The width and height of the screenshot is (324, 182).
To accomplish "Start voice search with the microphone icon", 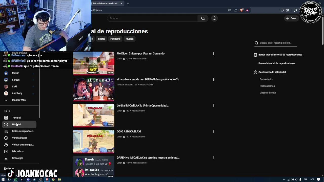I will click(214, 18).
